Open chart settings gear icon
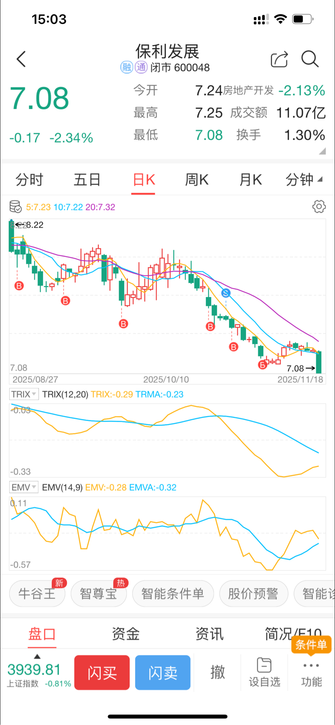 (319, 206)
